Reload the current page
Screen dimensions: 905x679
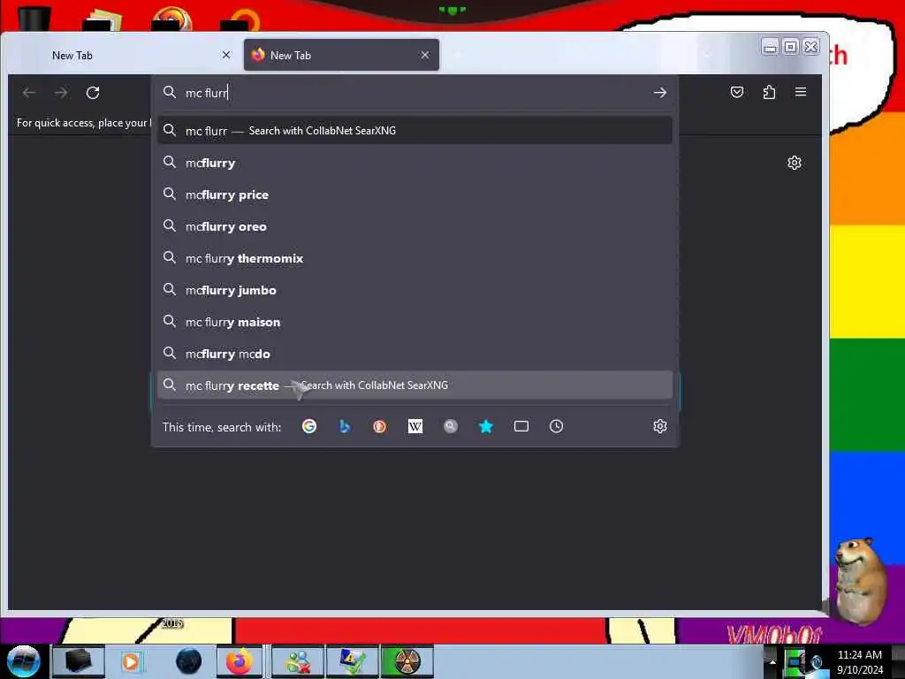pos(93,92)
